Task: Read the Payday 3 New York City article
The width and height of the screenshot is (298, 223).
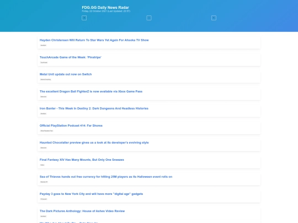Action: coord(91,194)
